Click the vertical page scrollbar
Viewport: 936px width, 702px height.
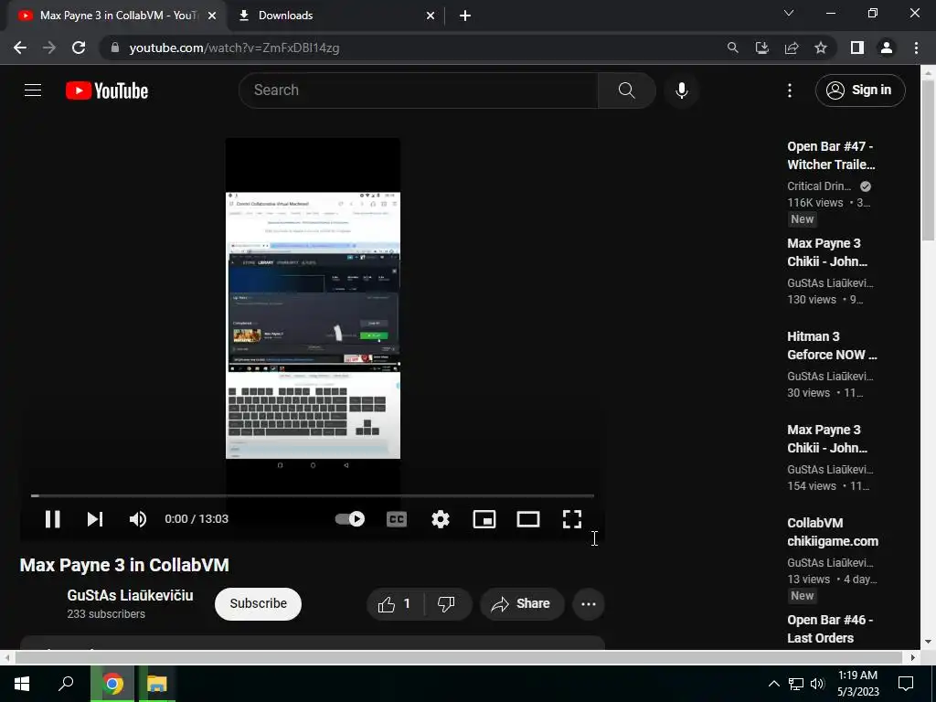(928, 160)
